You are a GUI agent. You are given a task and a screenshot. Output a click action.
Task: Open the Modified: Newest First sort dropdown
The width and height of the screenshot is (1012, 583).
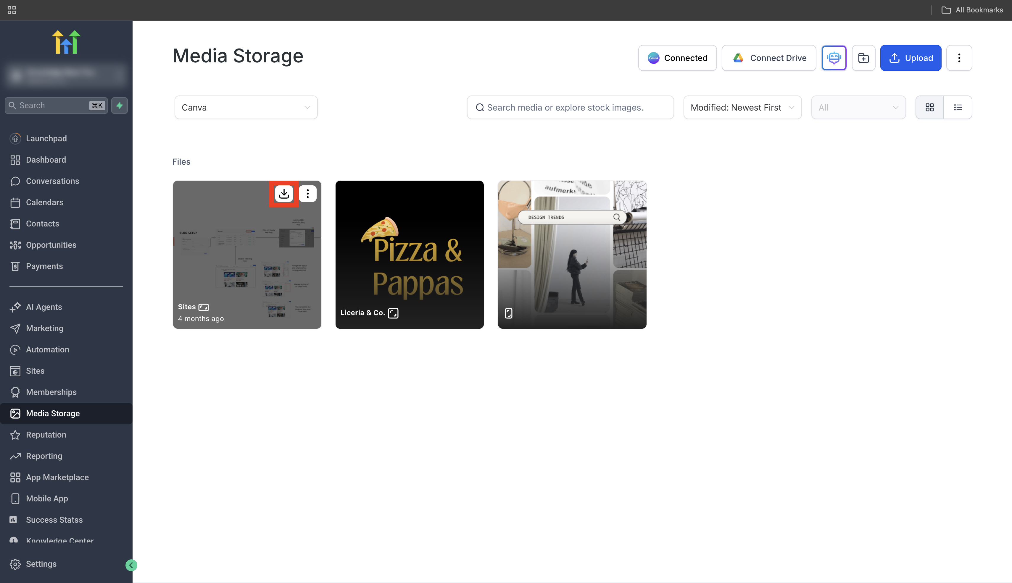coord(742,107)
